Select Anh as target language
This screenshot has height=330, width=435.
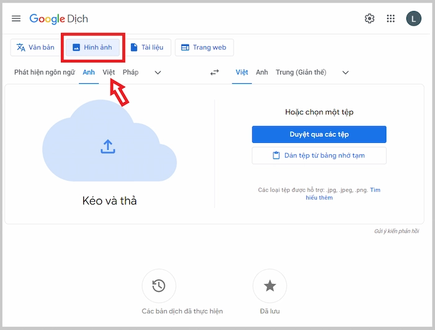tap(262, 73)
